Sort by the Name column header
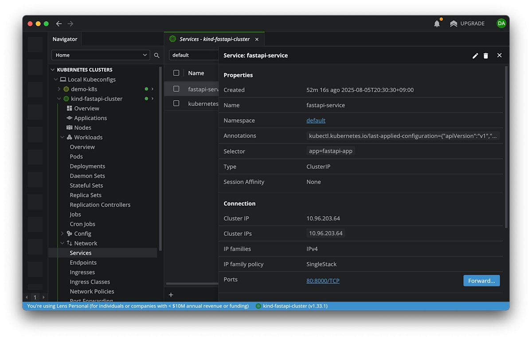Image resolution: width=532 pixels, height=340 pixels. pos(196,73)
